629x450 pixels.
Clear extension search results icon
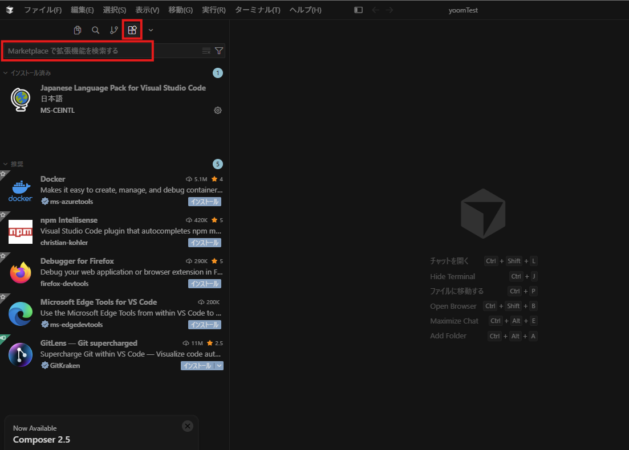206,51
